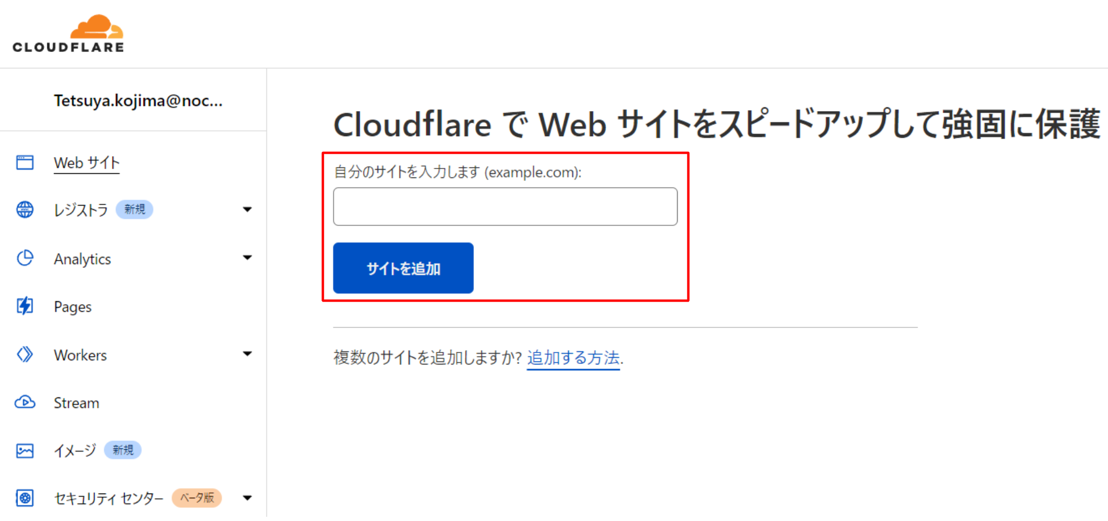Click the Analytics pie chart icon

click(25, 258)
